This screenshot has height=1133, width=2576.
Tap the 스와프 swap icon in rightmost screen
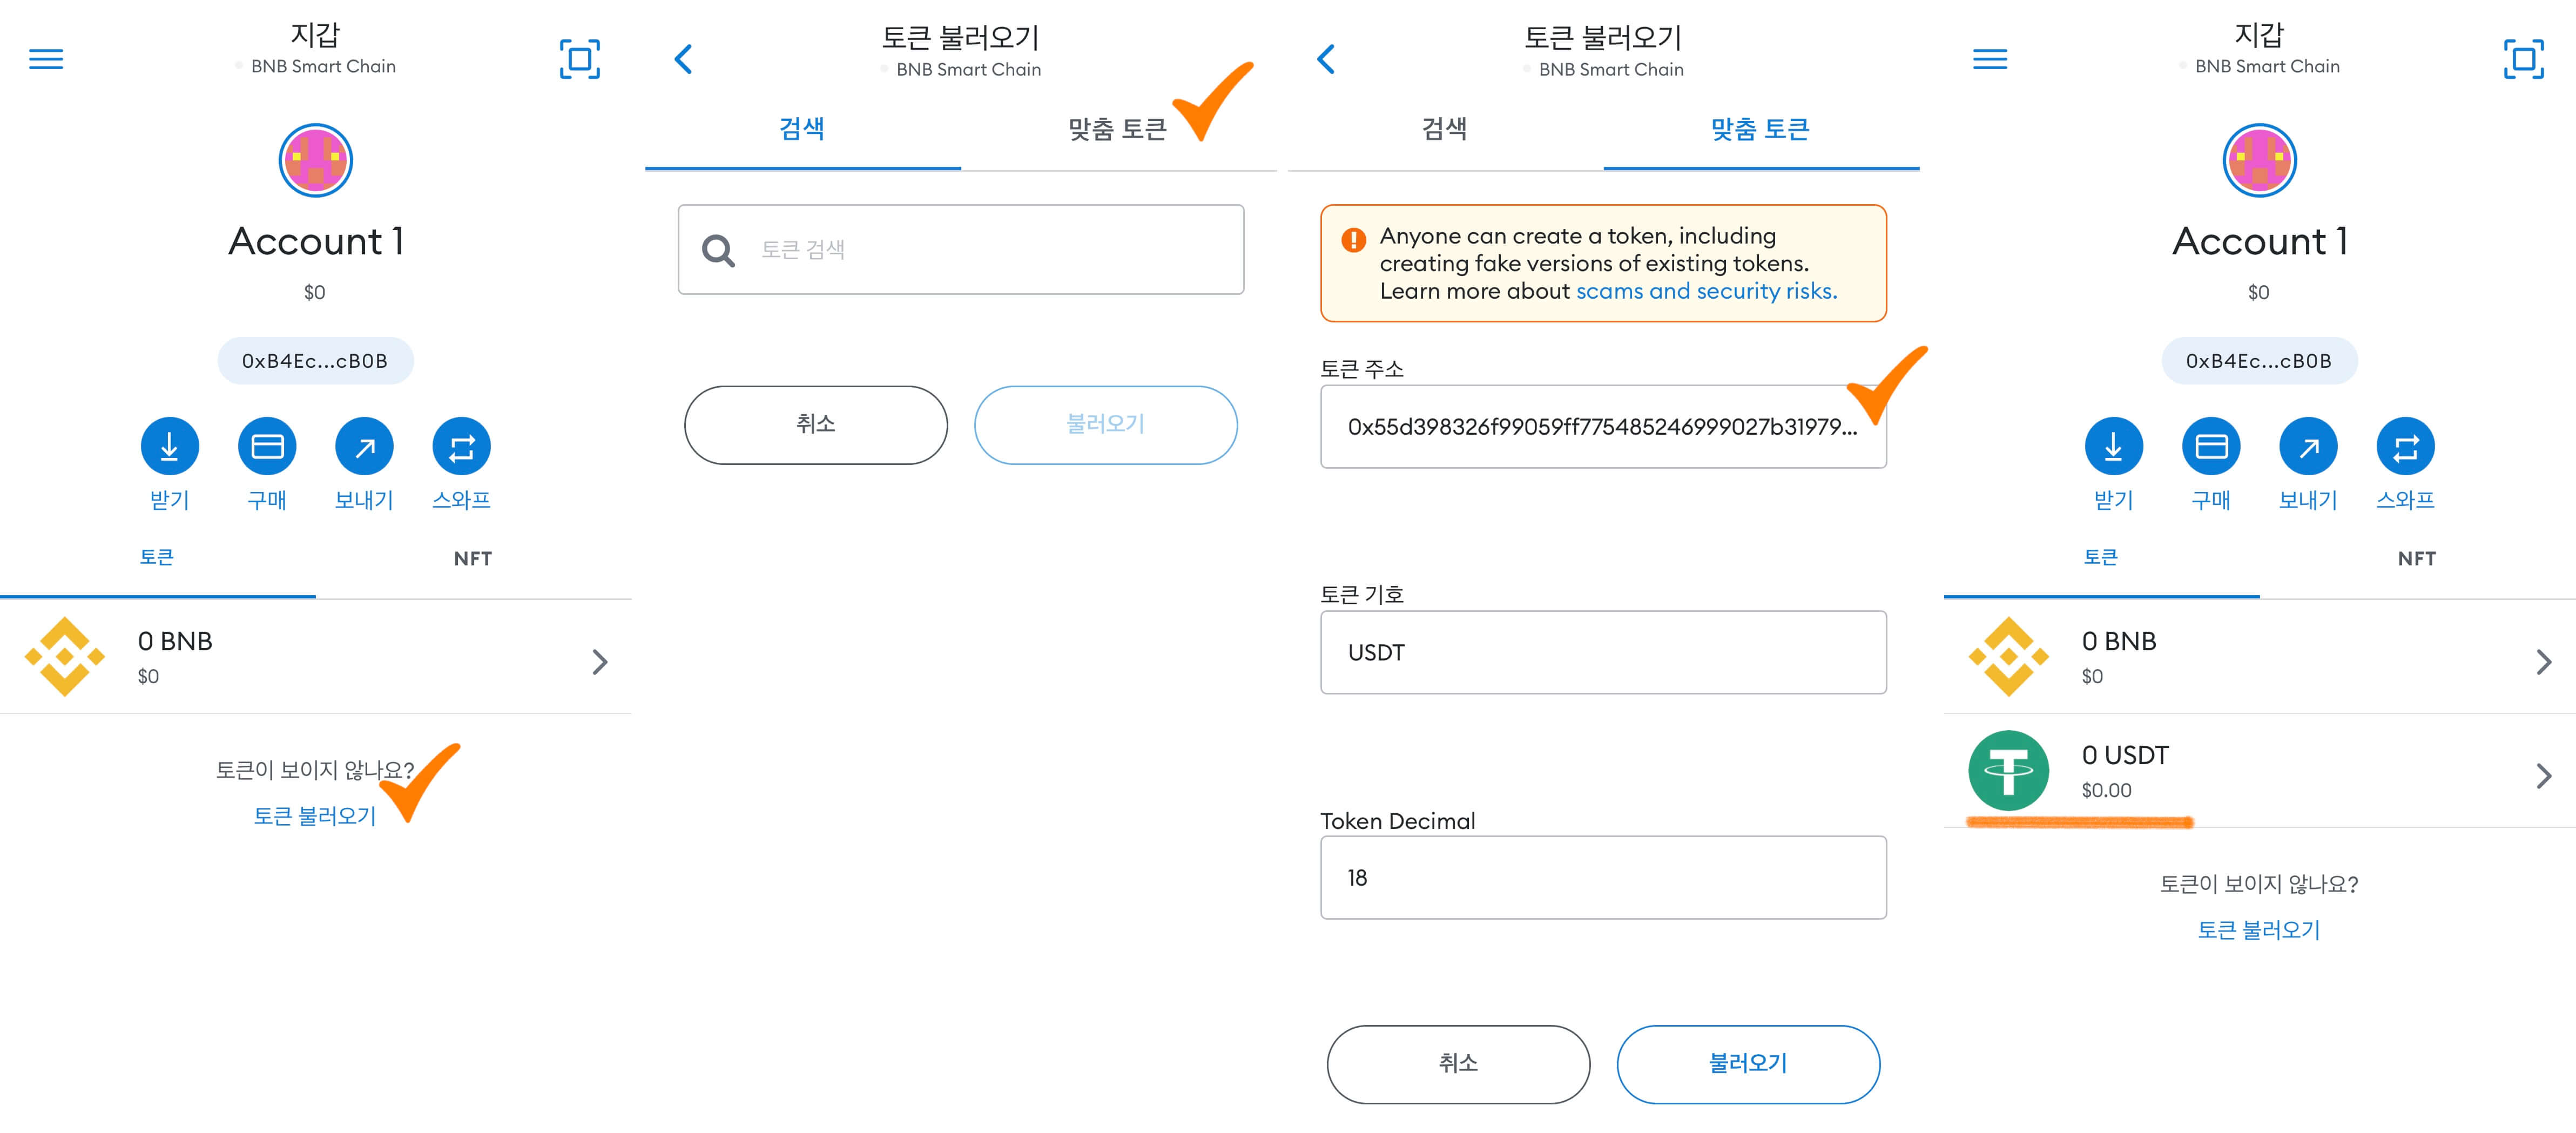pos(2405,446)
